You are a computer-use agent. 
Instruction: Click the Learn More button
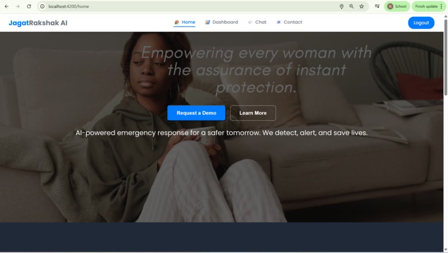[253, 113]
